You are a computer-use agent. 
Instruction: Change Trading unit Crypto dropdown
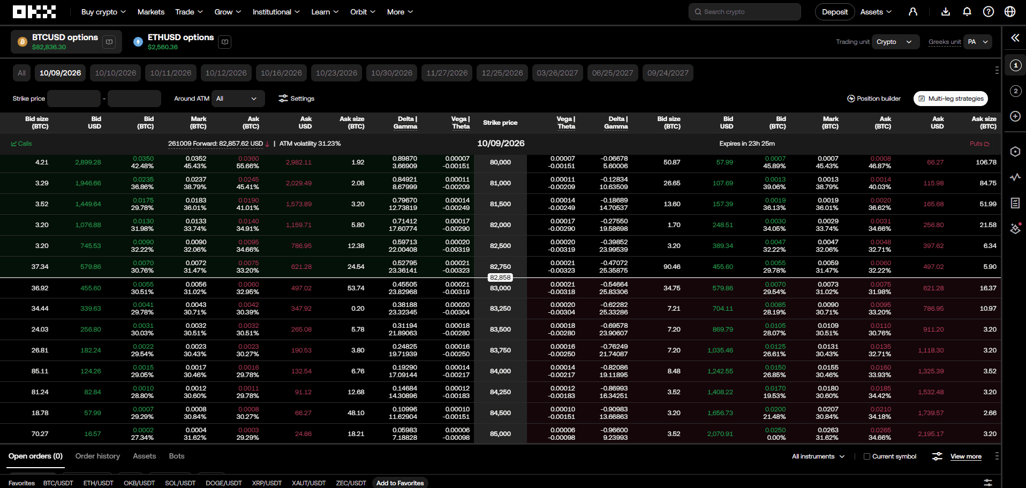(895, 42)
